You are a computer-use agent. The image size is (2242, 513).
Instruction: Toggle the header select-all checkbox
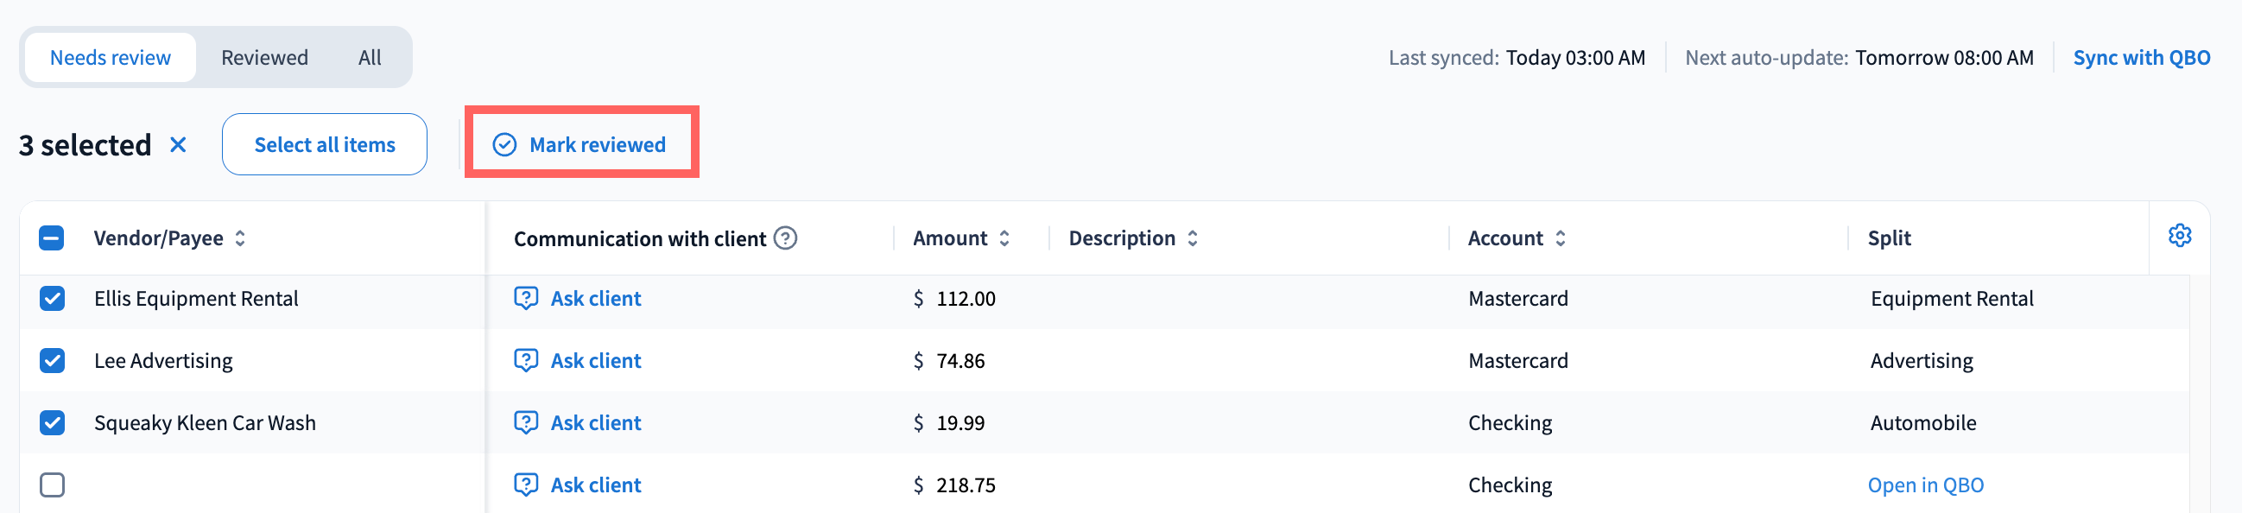pyautogui.click(x=51, y=237)
